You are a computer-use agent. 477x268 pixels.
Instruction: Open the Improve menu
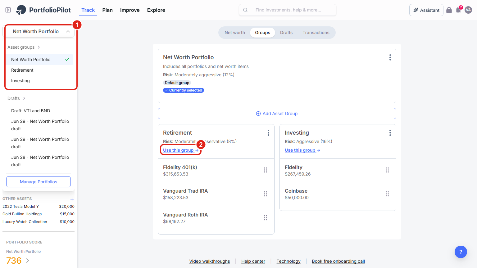coord(130,10)
